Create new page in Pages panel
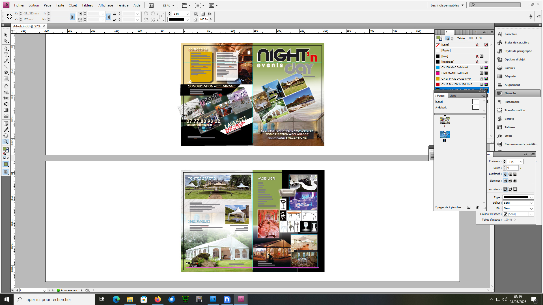Viewport: 543px width, 305px height. click(469, 207)
